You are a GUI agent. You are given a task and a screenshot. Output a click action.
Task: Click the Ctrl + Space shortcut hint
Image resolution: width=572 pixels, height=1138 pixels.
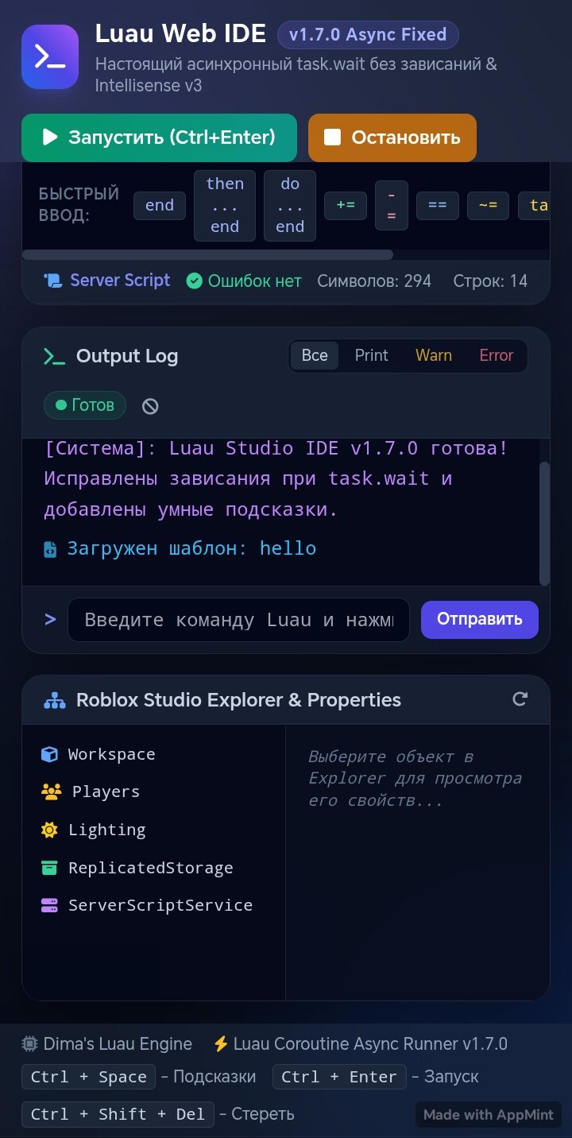point(88,1077)
